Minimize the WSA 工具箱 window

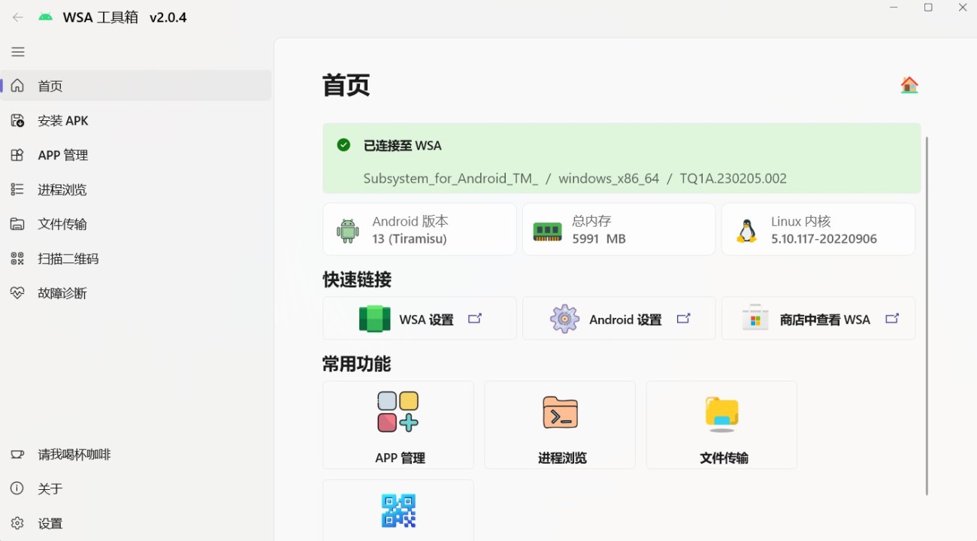[894, 8]
